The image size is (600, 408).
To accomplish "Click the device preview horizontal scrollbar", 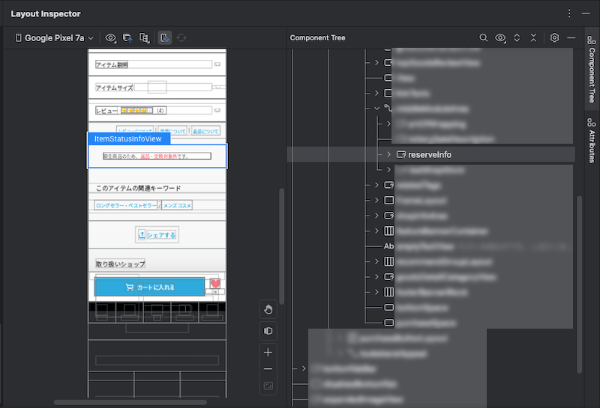I will [130, 402].
